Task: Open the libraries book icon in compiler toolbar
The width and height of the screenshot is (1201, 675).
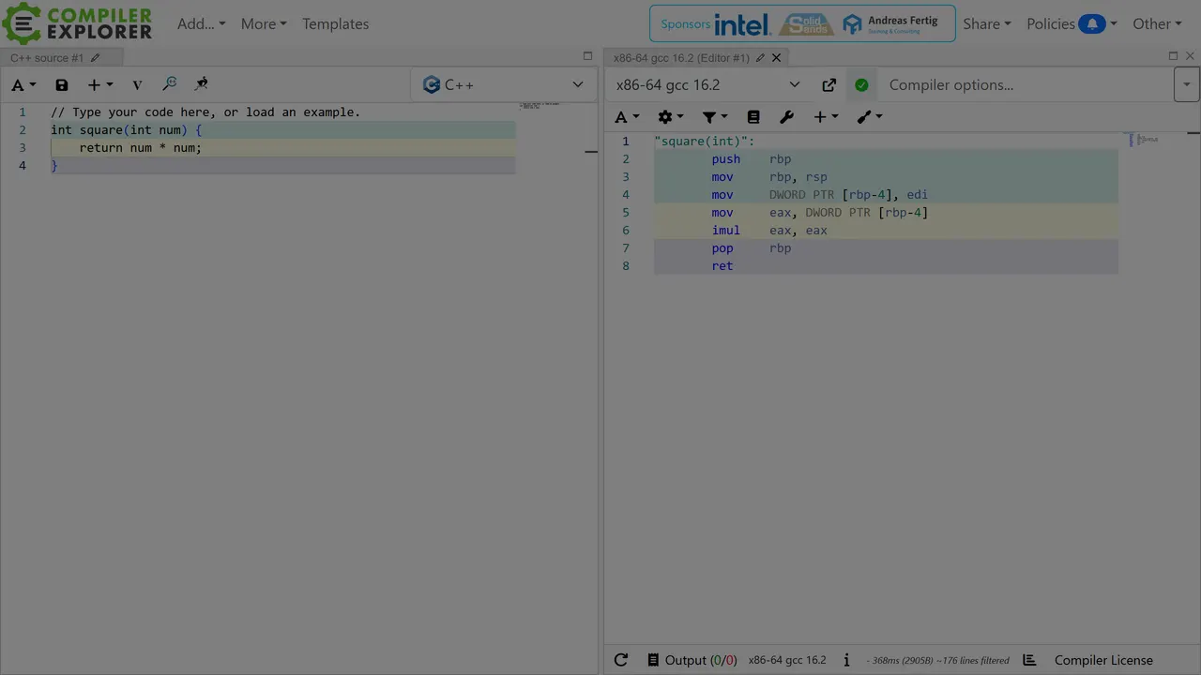Action: point(753,117)
